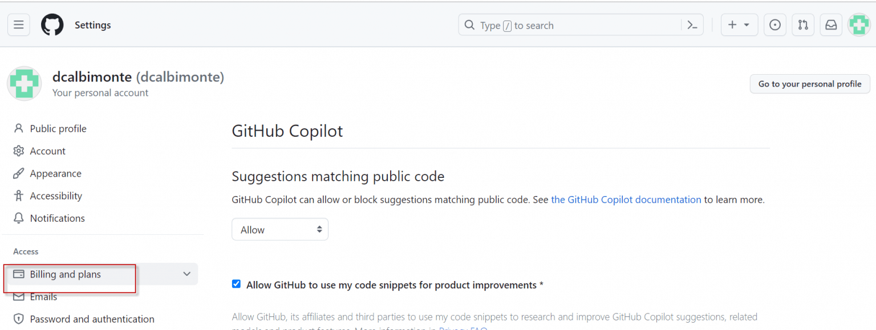
Task: Toggle the code snippets product improvements checkbox
Action: [x=236, y=284]
